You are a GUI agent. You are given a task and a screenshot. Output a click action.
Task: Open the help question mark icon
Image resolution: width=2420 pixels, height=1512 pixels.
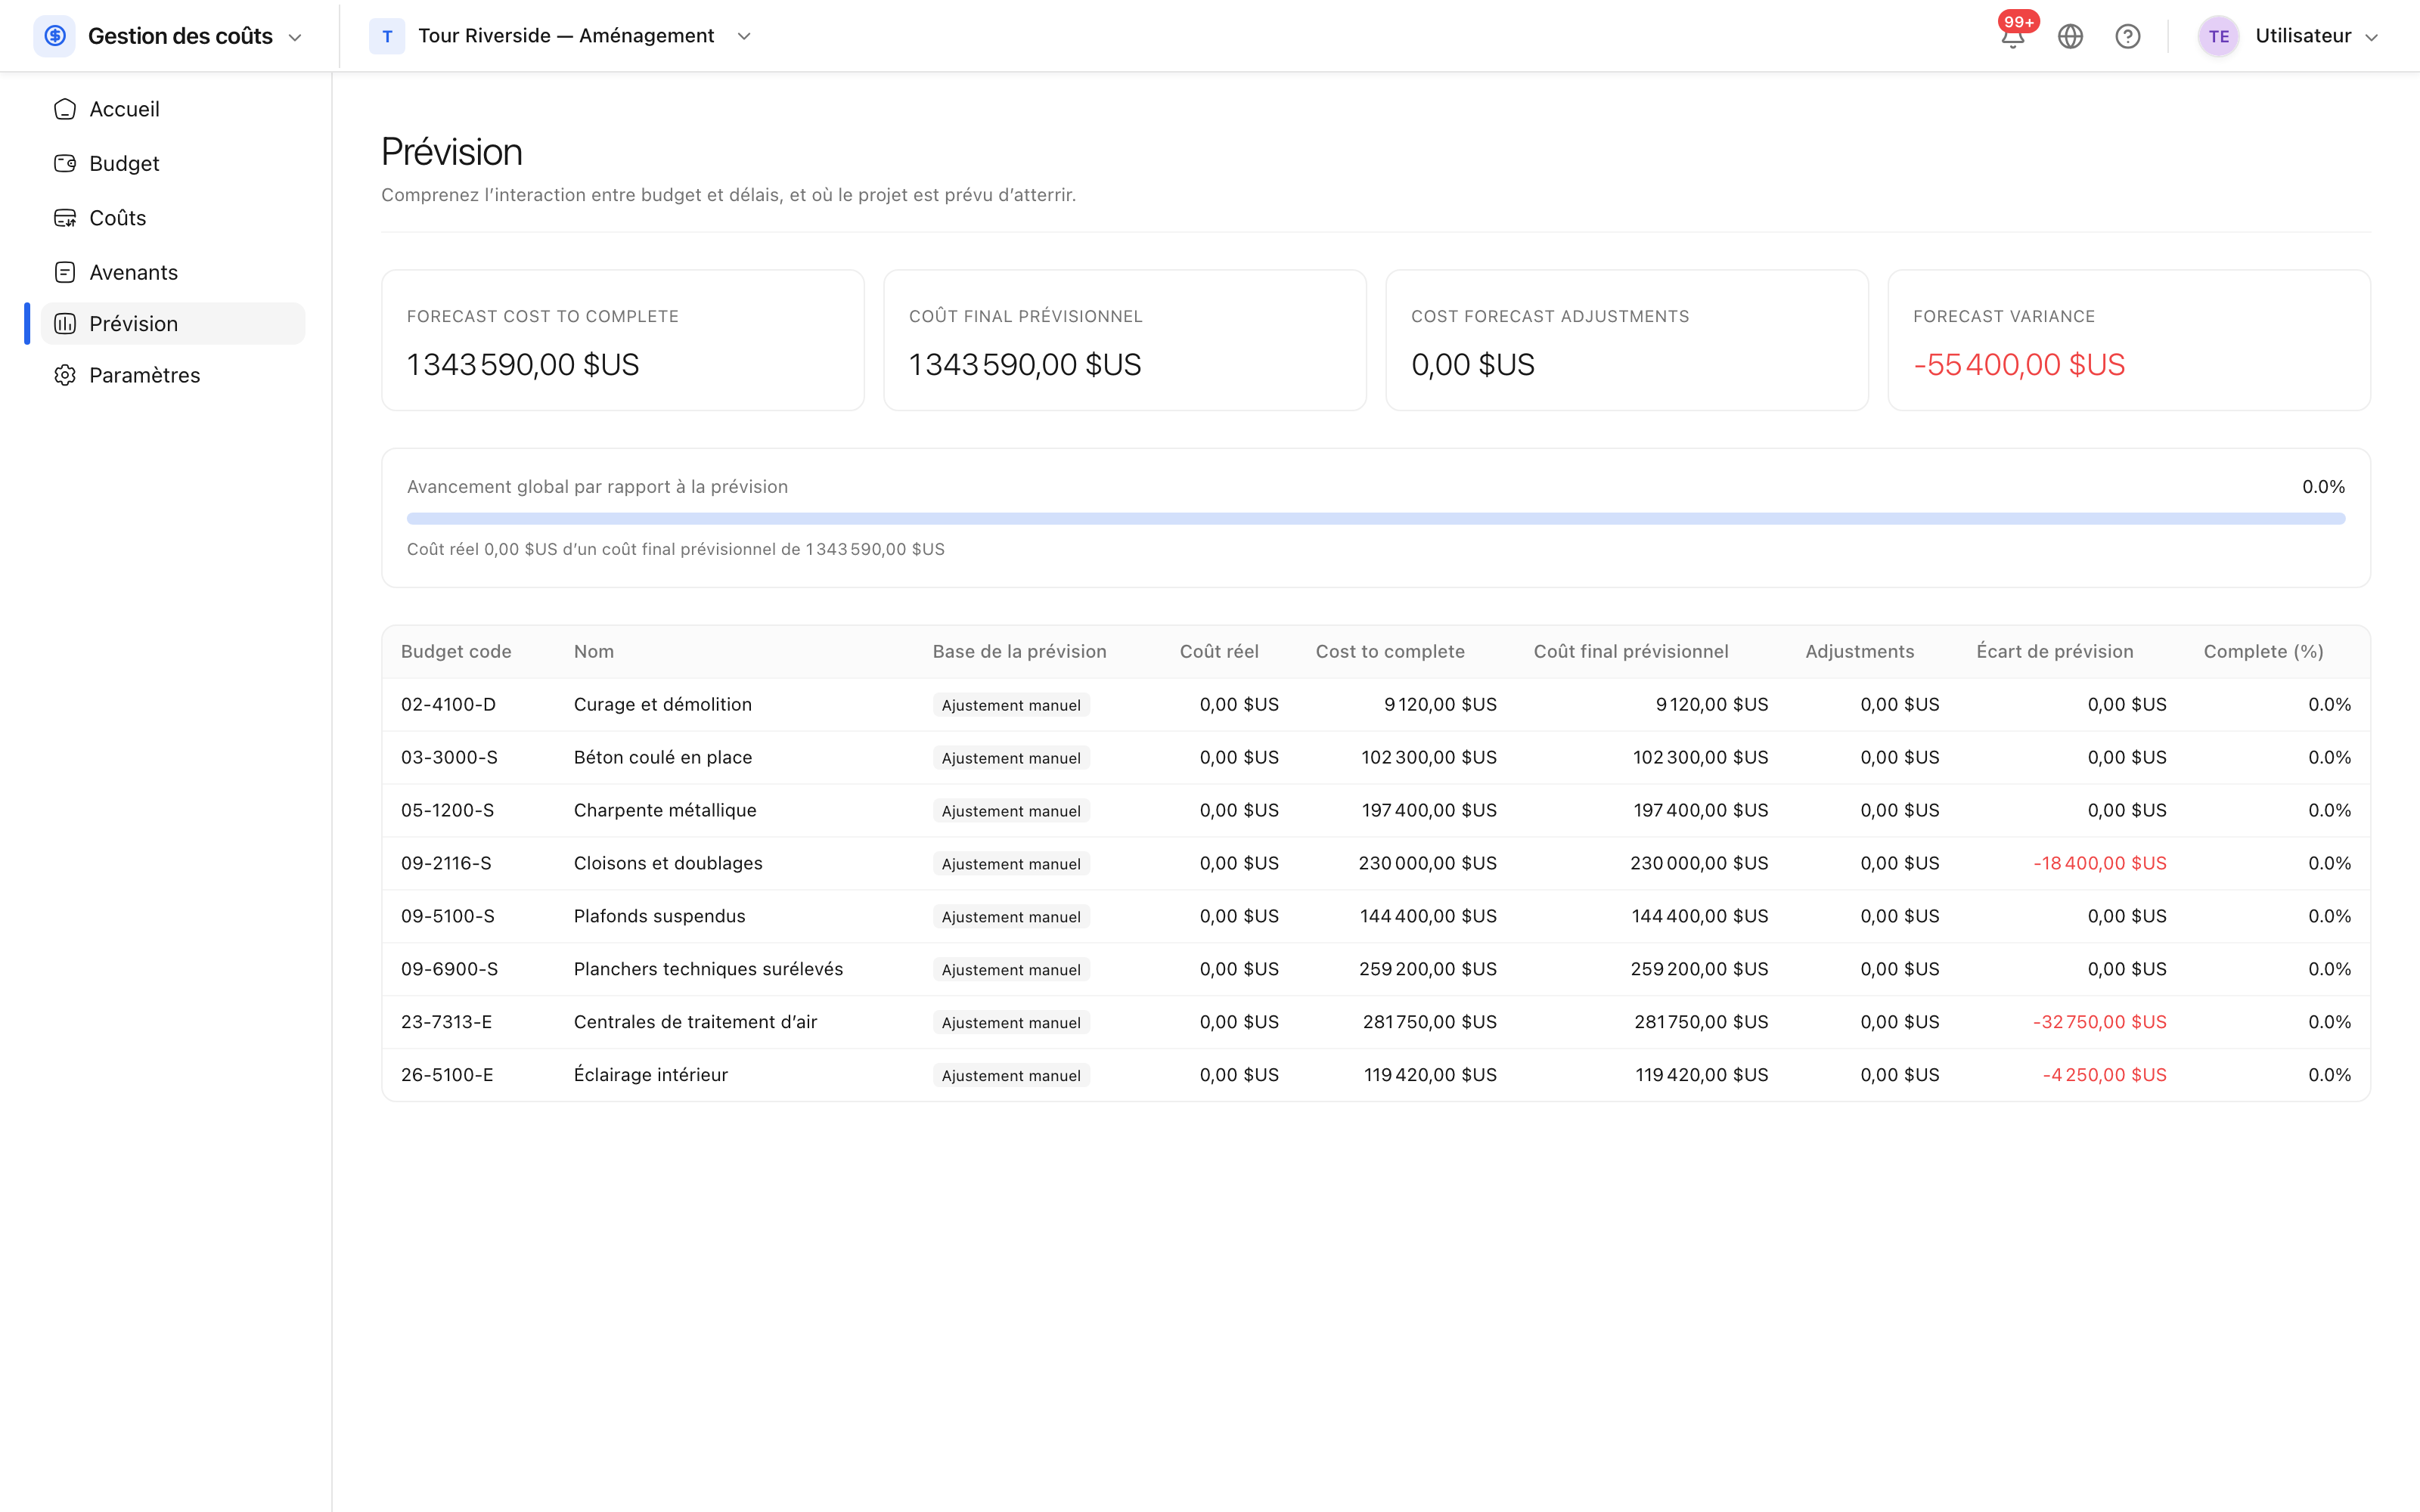click(2128, 36)
